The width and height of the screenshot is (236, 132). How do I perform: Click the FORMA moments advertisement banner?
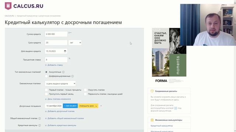[169, 56]
